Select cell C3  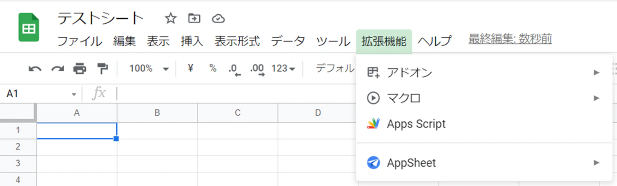coord(238,164)
